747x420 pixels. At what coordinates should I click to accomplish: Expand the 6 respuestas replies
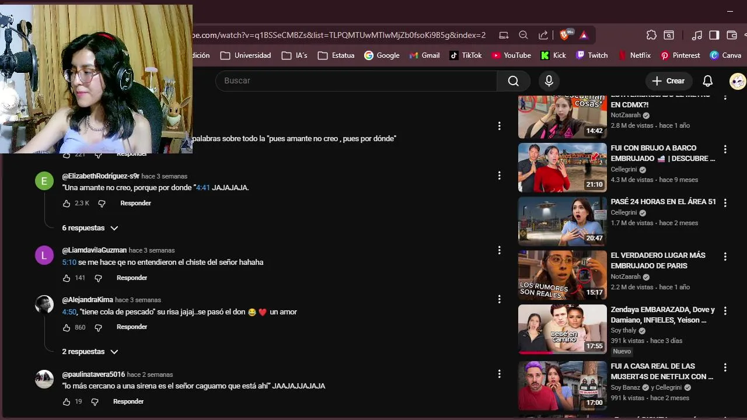point(90,228)
